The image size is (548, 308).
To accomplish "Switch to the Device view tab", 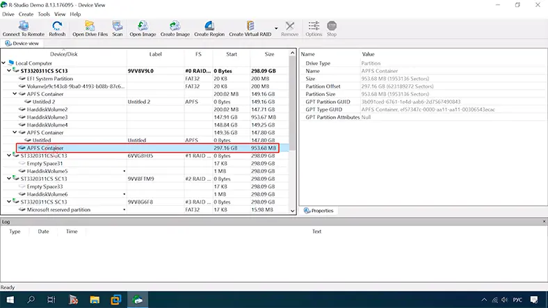I will tap(22, 43).
